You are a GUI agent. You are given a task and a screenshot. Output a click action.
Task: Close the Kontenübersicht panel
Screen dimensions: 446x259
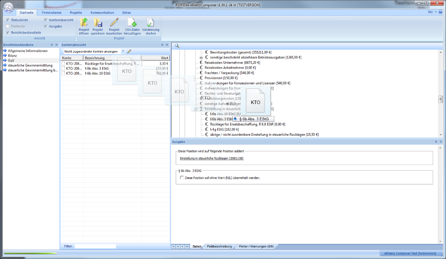167,45
